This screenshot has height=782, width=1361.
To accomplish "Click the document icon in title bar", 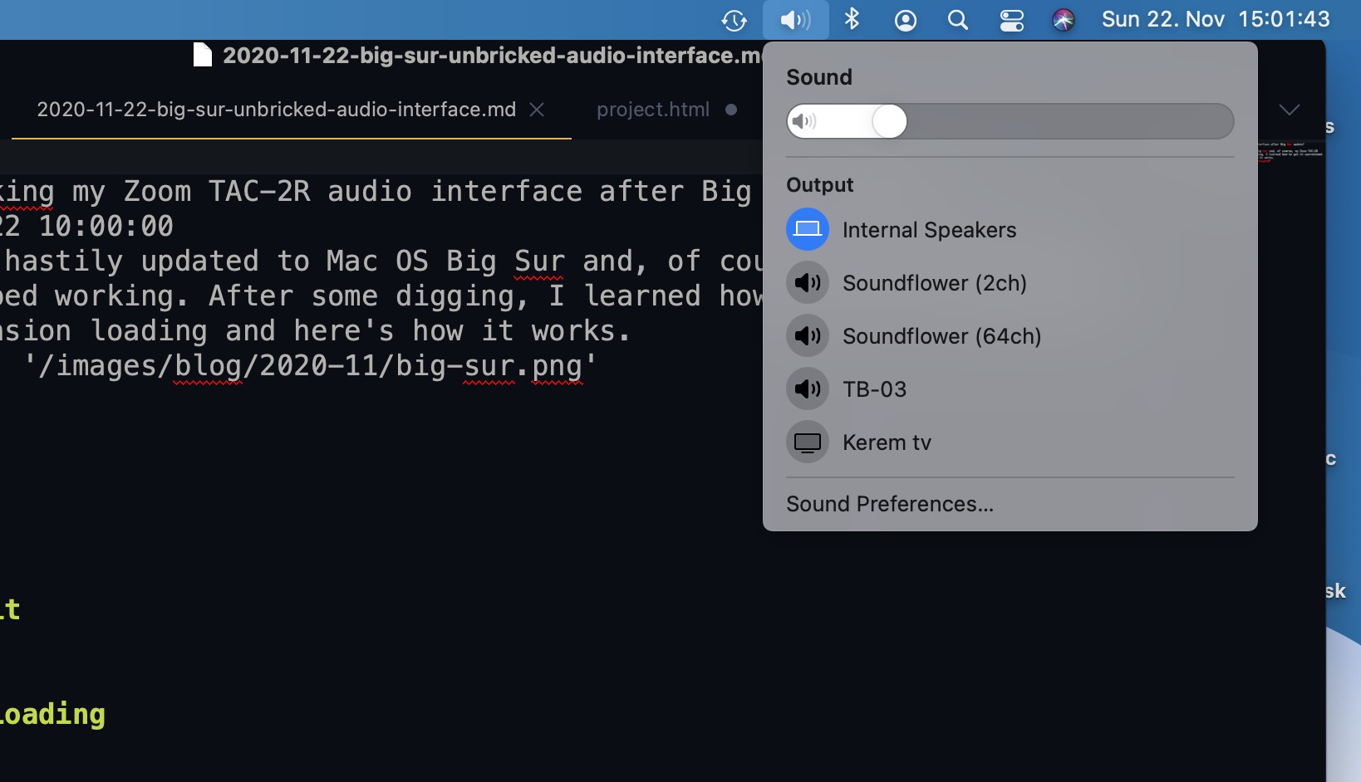I will point(202,55).
